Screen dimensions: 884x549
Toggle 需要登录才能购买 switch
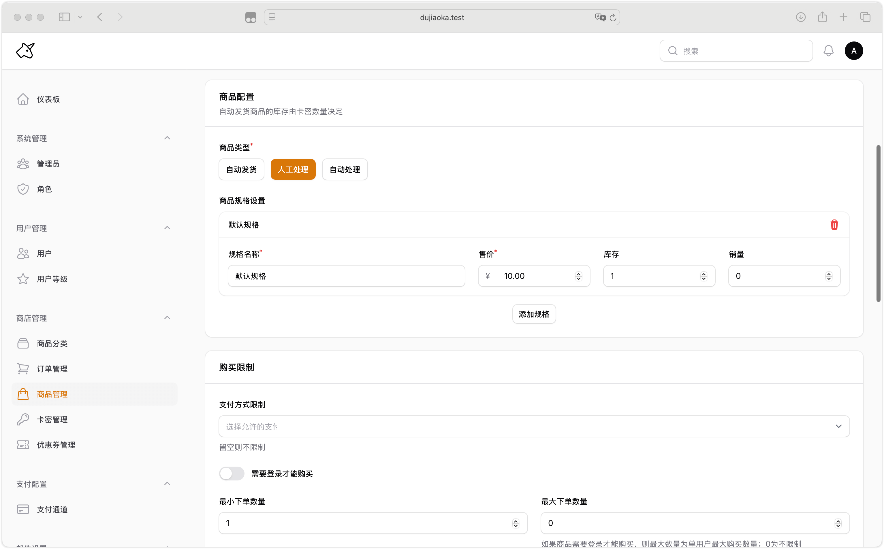232,474
